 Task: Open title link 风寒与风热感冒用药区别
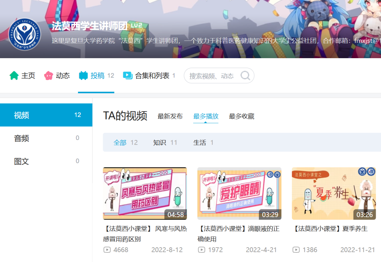(x=145, y=234)
